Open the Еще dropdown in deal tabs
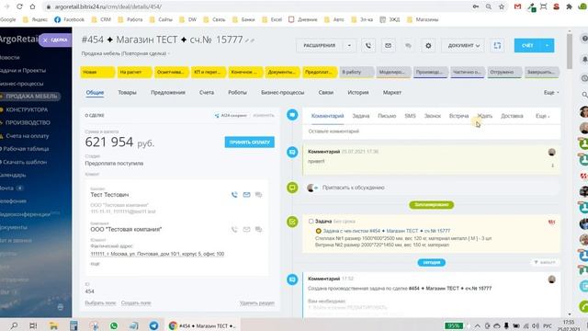Viewport: 588px width, 331px height. coord(551,92)
